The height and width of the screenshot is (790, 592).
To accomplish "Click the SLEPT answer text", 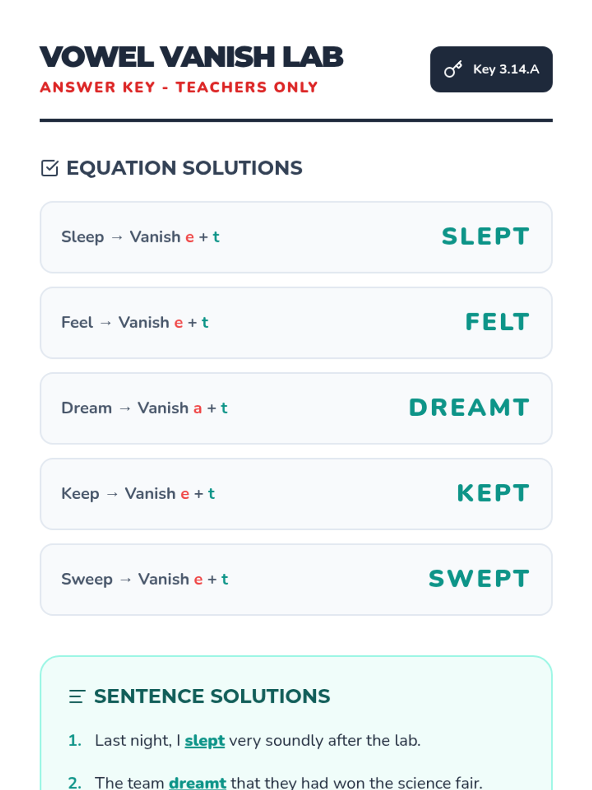I will pos(485,237).
